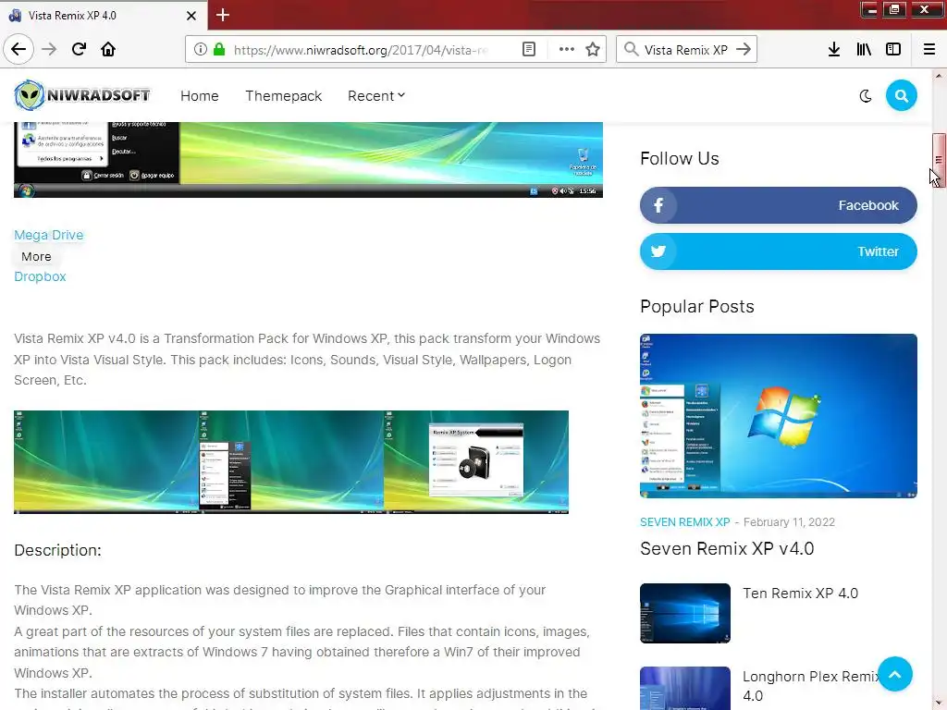Click the green secure padlock icon
This screenshot has width=947, height=710.
point(219,50)
